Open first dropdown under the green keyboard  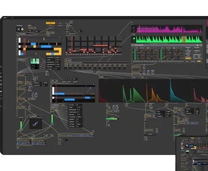click(35, 65)
